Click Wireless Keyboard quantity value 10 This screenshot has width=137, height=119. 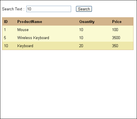click(x=81, y=38)
